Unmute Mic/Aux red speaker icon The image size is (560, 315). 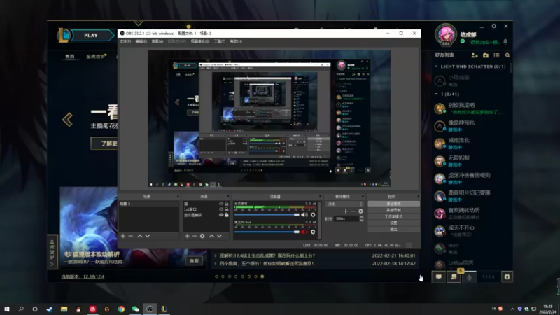(304, 232)
